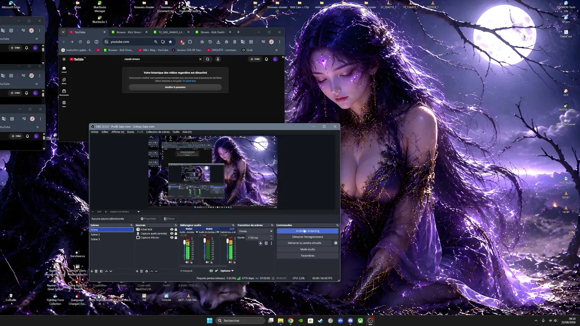Screen dimensions: 580x326
Task: Open the Chrome extensions puzzle icon
Action: coord(190,42)
